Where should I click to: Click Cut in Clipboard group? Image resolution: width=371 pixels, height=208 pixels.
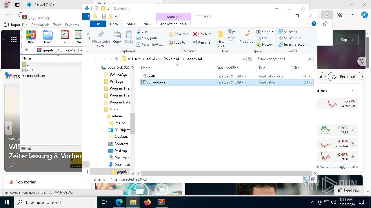142,32
